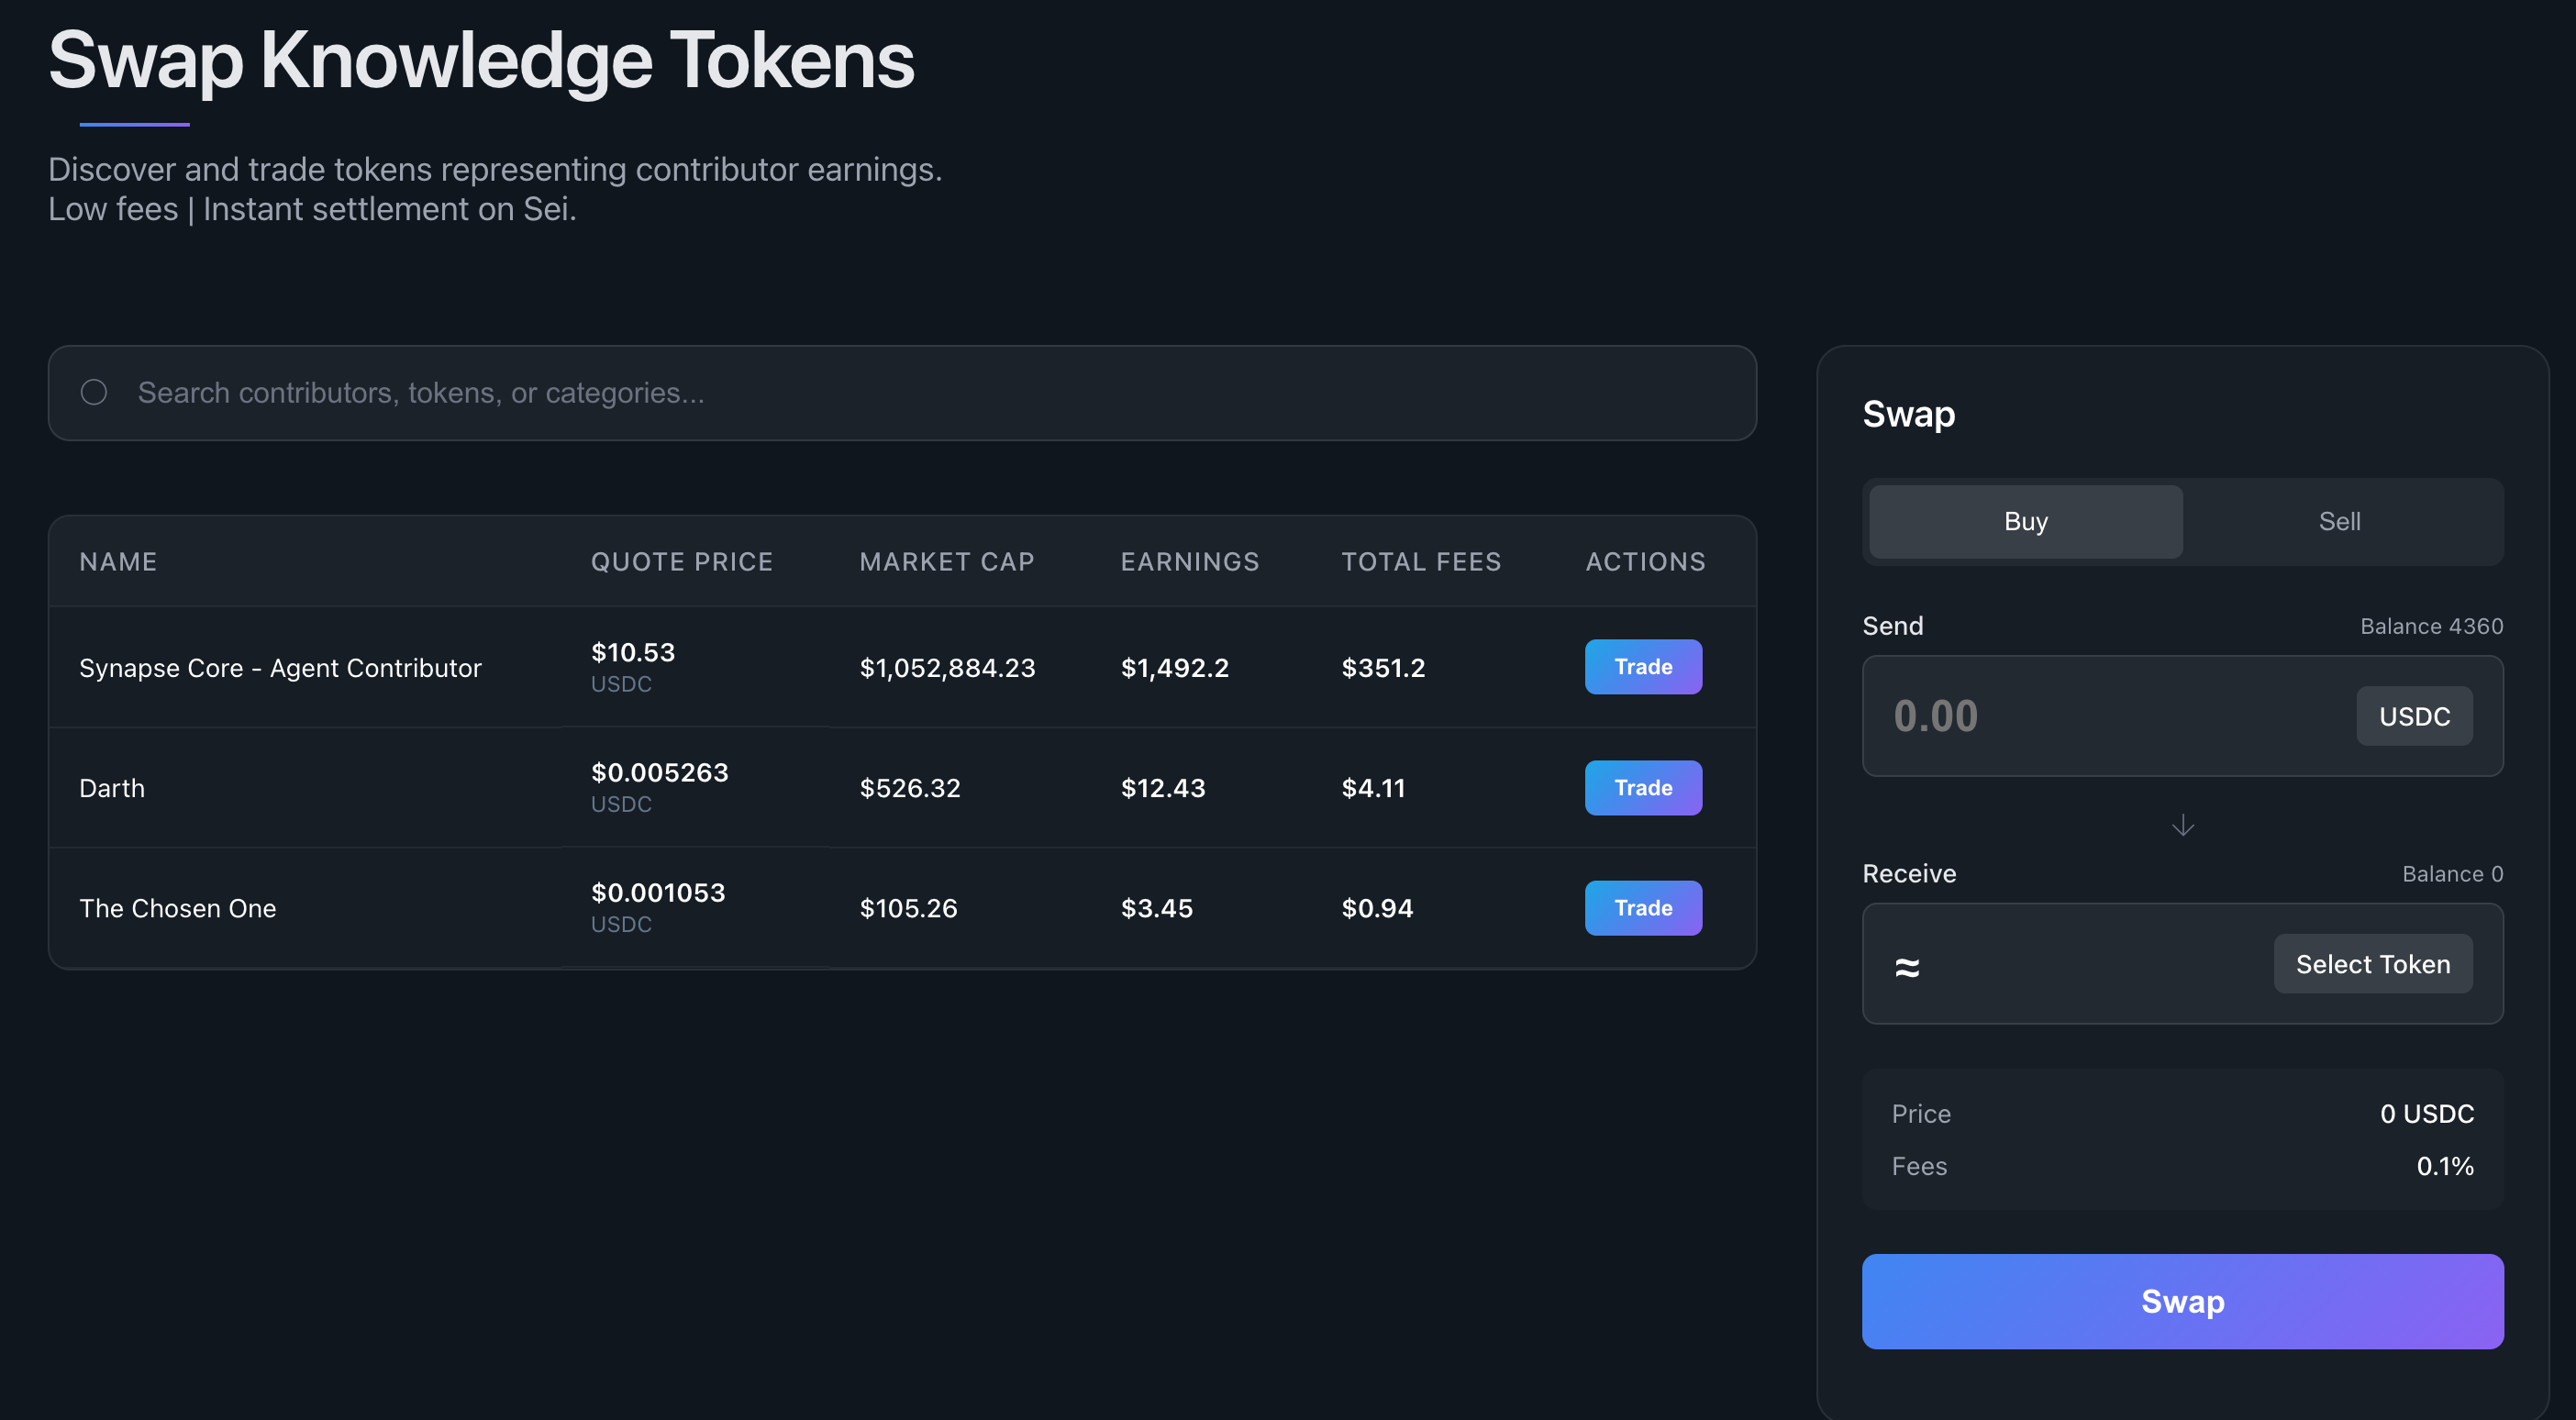
Task: Click the $1,052,884.23 market cap value
Action: coord(947,668)
